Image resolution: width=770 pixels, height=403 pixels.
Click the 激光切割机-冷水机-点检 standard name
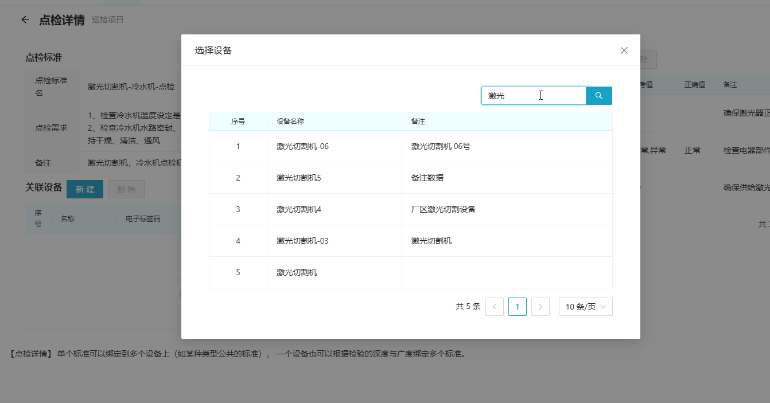point(131,87)
